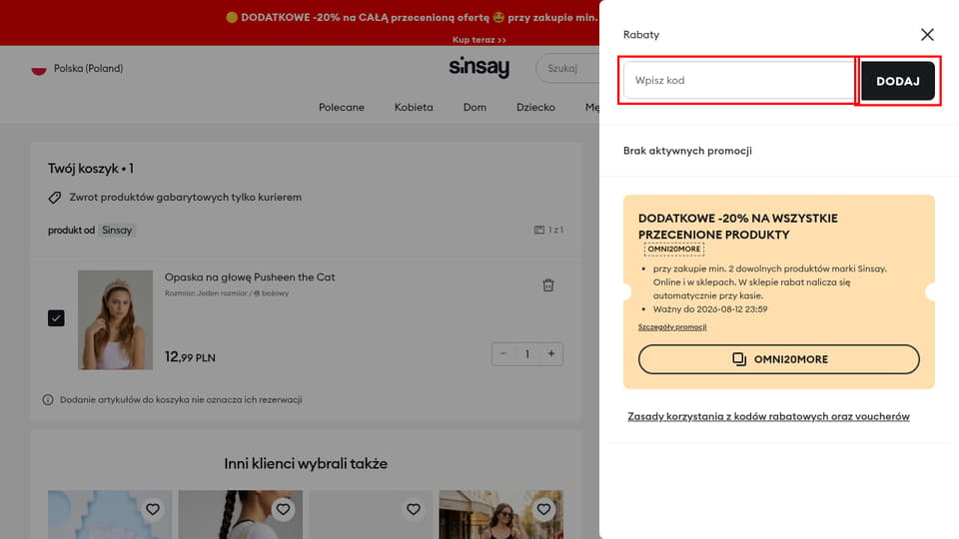Click the Szukaj search field

point(567,68)
